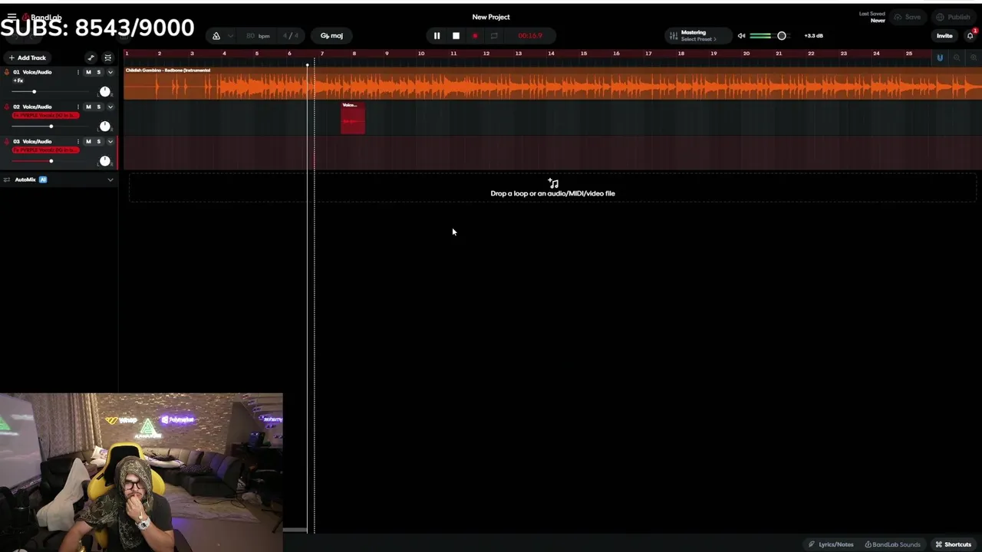Edit the 80 bpm tempo field

258,36
